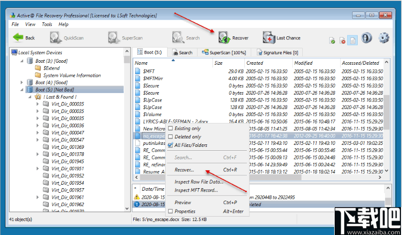The width and height of the screenshot is (402, 235).
Task: Choose Inspect Raw File Data...
Action: 206,182
